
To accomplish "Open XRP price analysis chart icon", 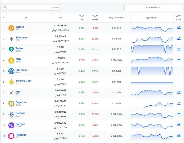I will coord(179,92).
